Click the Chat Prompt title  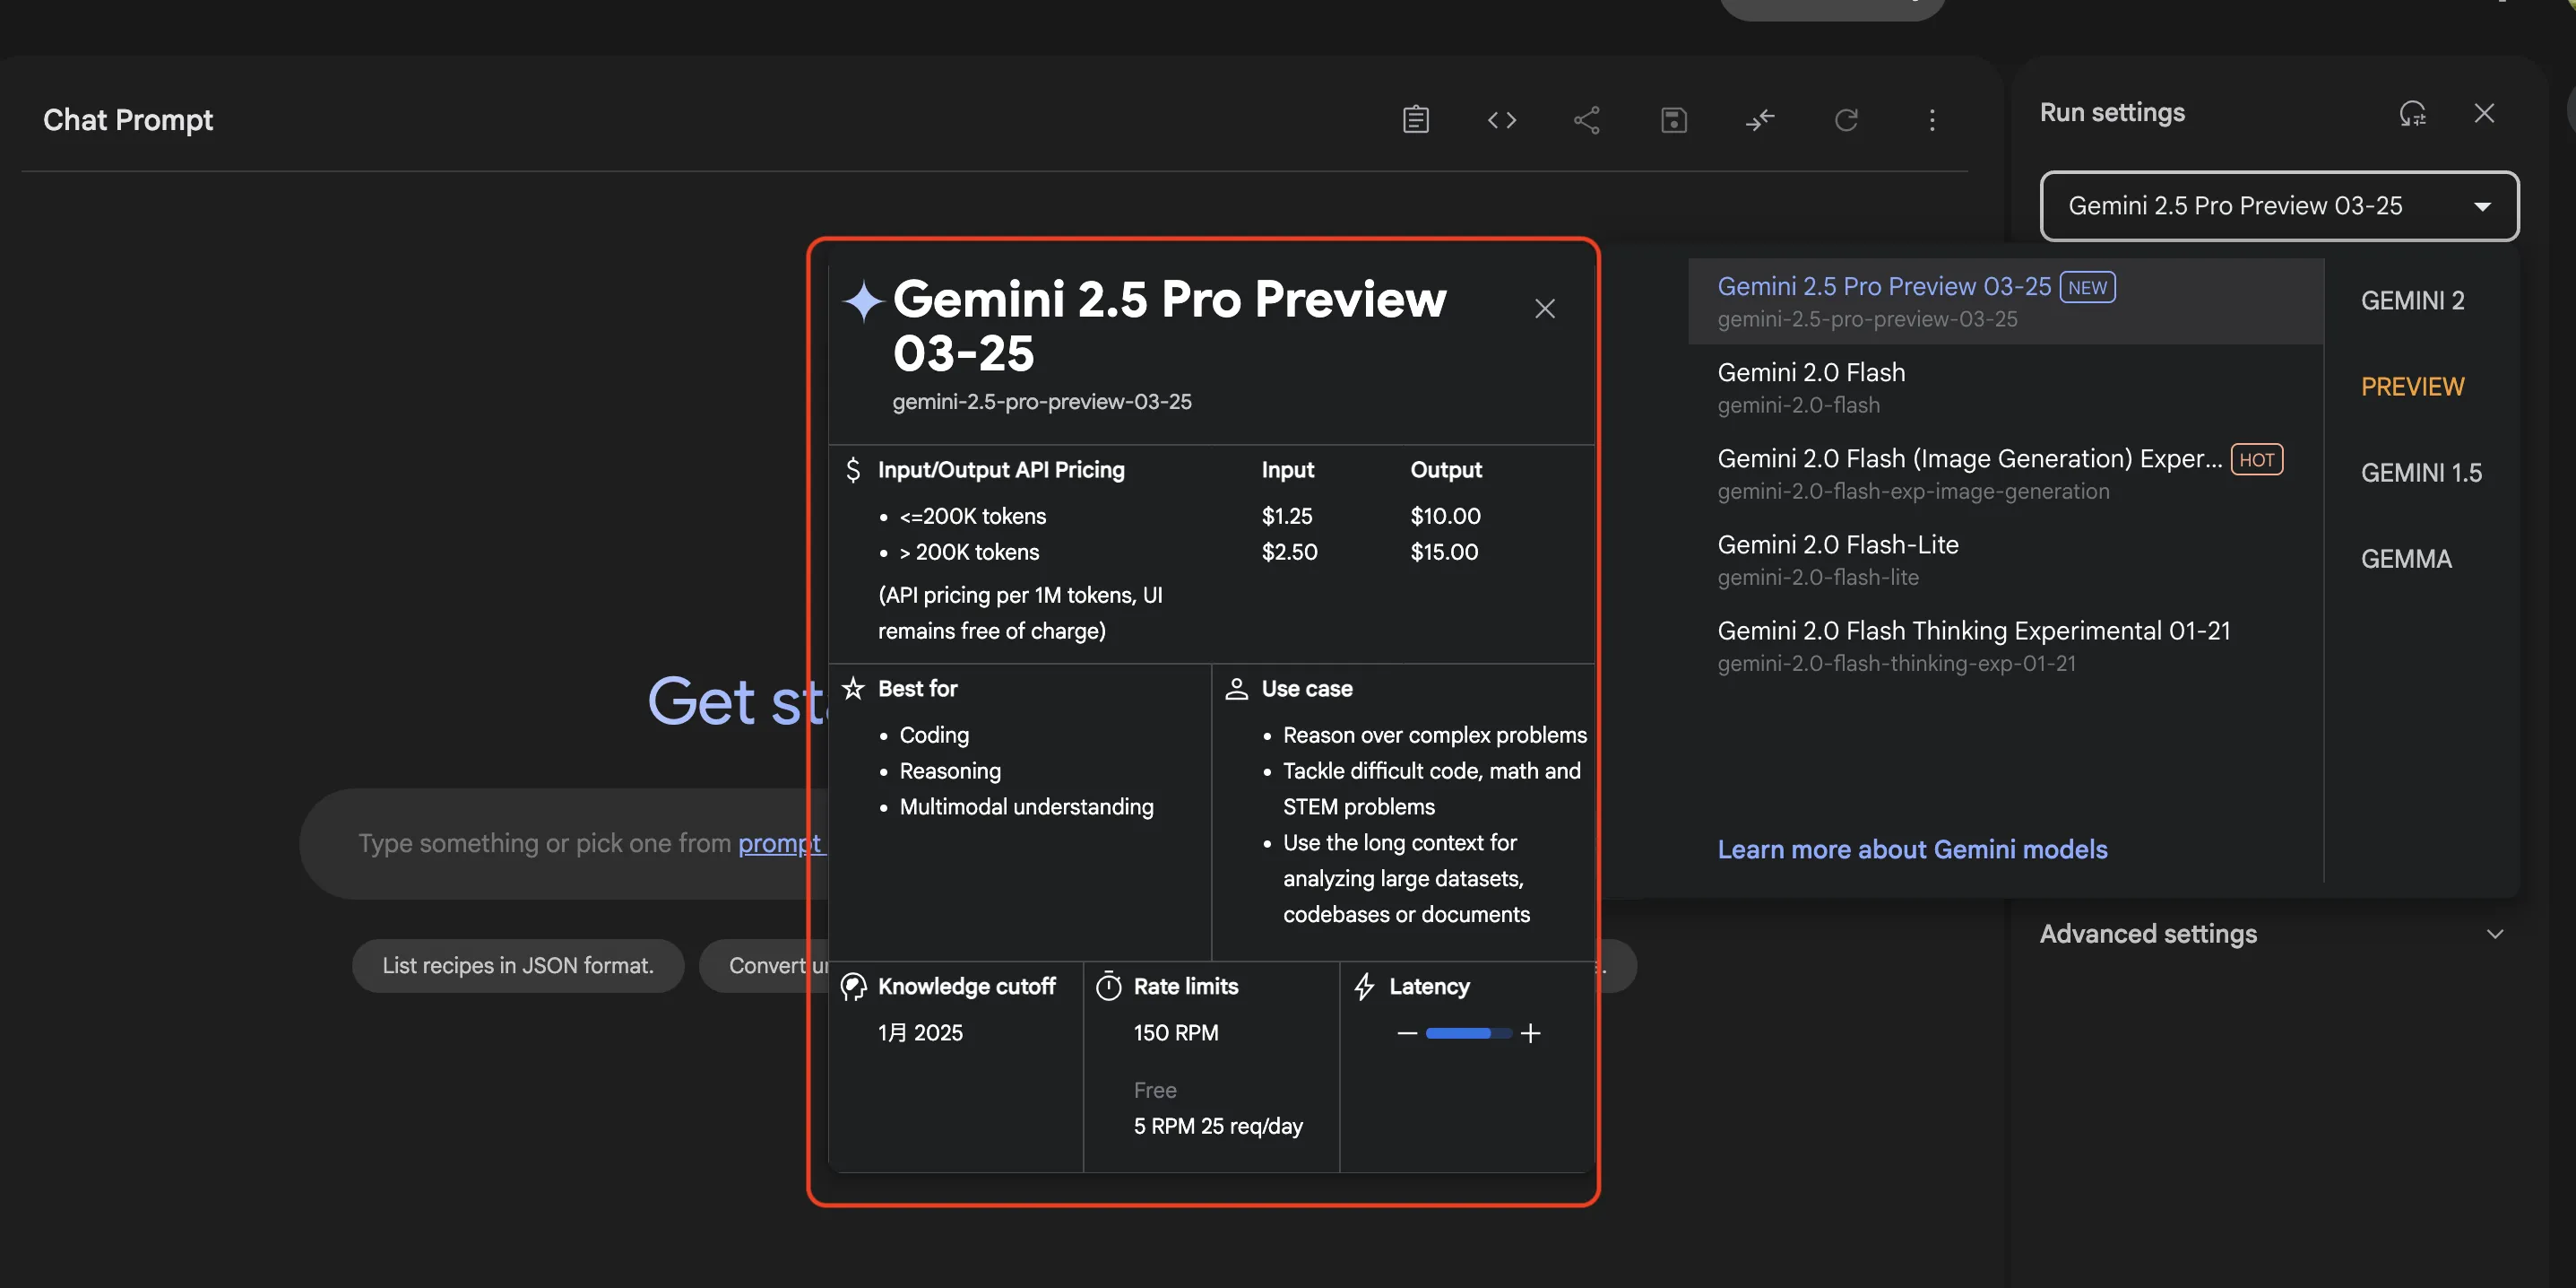tap(128, 120)
